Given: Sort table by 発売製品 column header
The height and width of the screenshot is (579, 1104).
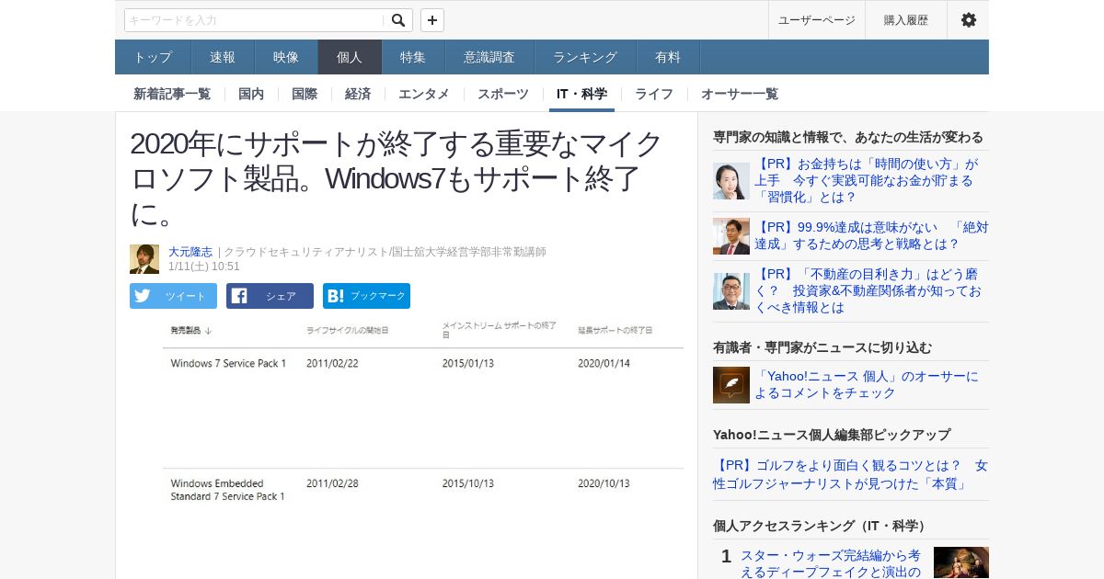Looking at the screenshot, I should point(191,330).
